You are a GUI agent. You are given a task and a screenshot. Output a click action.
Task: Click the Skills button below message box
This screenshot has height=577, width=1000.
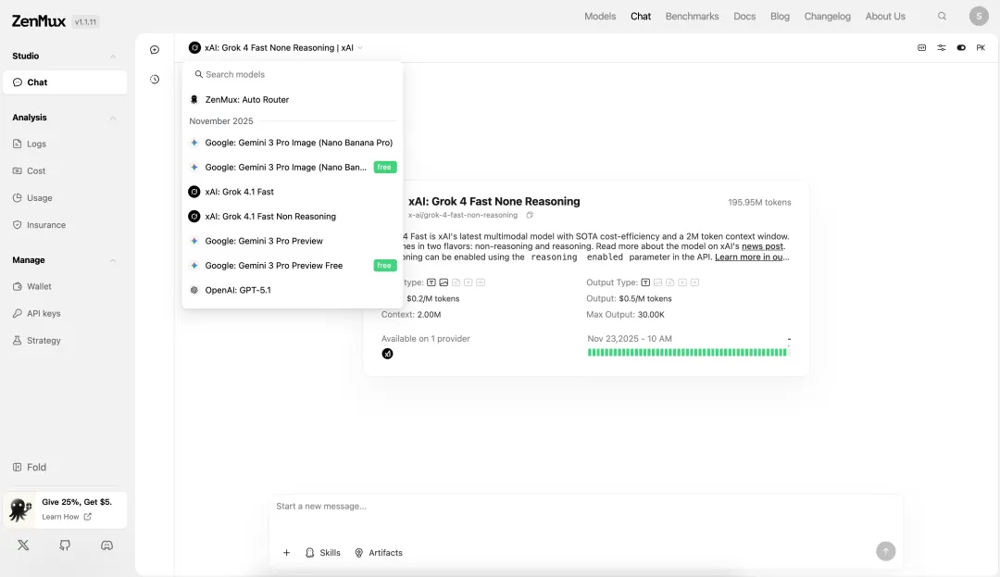(x=323, y=553)
